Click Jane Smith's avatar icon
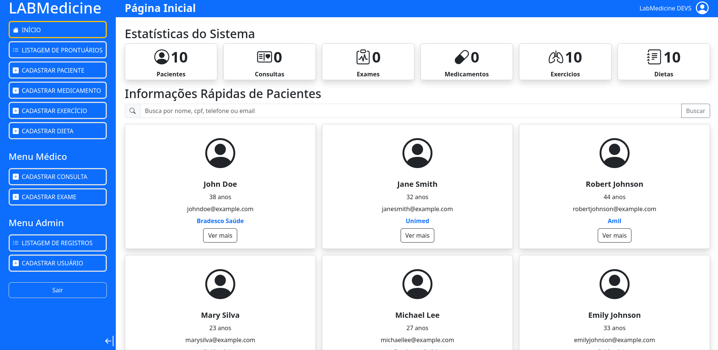The width and height of the screenshot is (718, 350). (x=417, y=153)
